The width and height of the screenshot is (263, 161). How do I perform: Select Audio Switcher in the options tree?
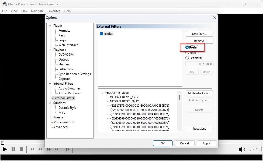point(69,88)
